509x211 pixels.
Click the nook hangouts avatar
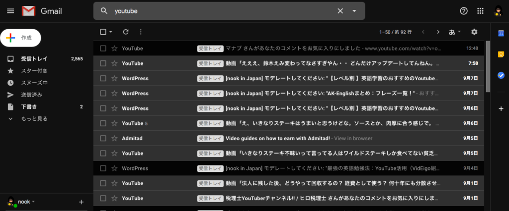pos(11,202)
